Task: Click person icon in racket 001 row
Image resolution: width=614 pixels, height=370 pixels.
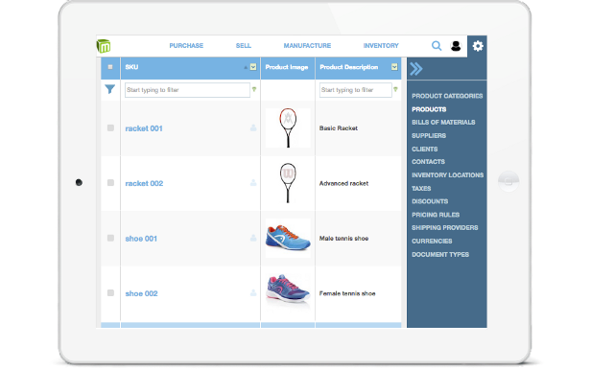Action: [253, 127]
